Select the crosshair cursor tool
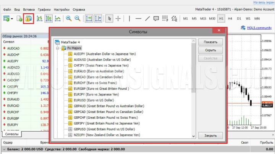 [x=118, y=18]
